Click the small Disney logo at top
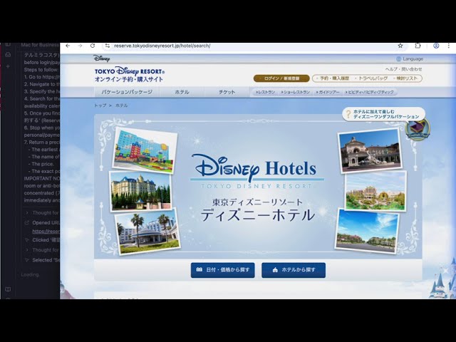This screenshot has height=342, width=456. point(102,58)
